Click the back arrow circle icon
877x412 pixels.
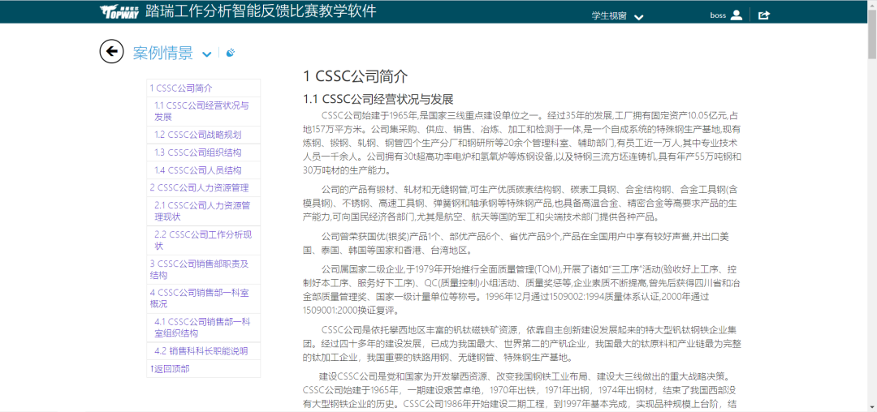point(111,52)
